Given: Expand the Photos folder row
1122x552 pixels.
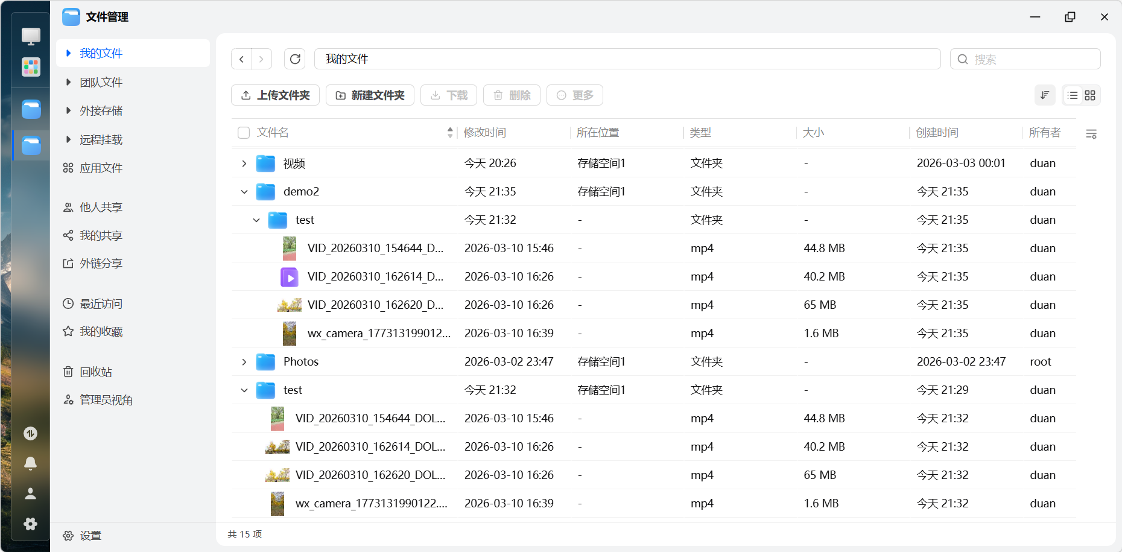Looking at the screenshot, I should tap(244, 362).
